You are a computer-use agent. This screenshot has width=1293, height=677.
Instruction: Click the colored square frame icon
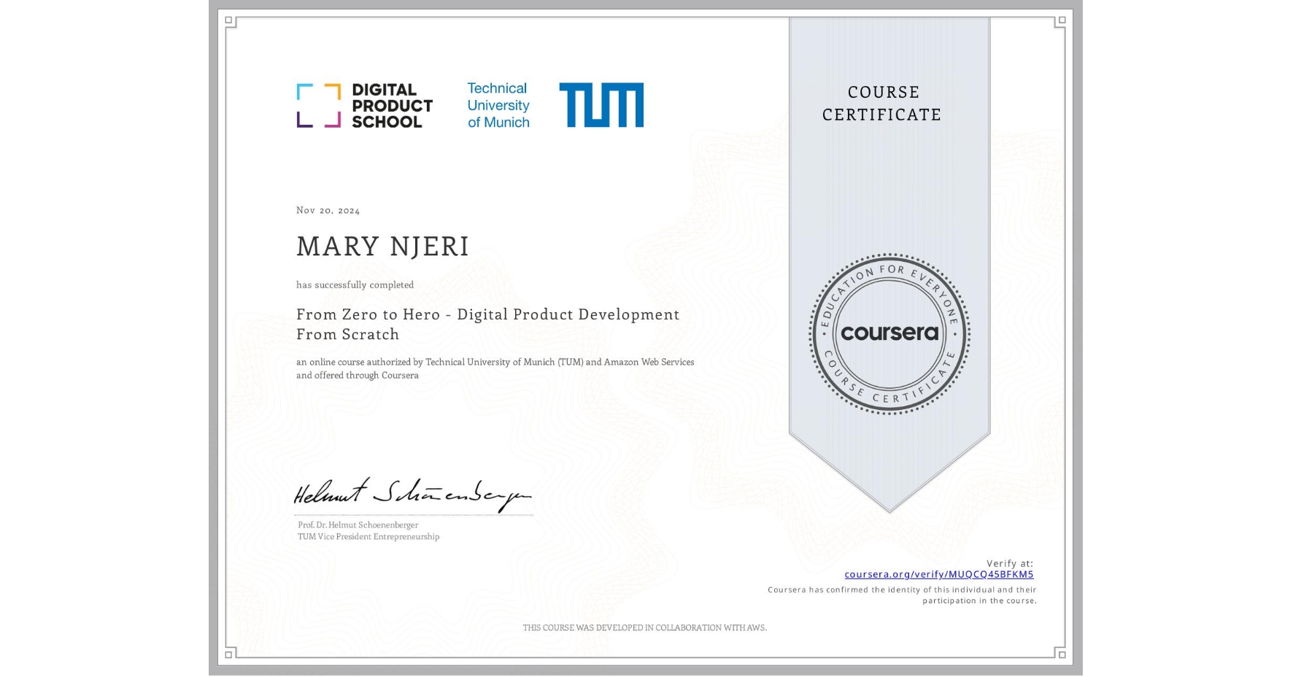coord(318,104)
